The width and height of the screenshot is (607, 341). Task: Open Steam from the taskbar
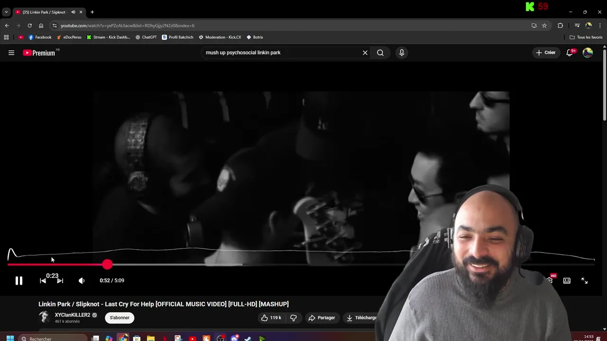click(x=248, y=338)
